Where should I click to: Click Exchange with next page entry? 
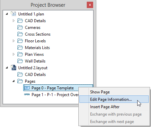[x=114, y=122]
